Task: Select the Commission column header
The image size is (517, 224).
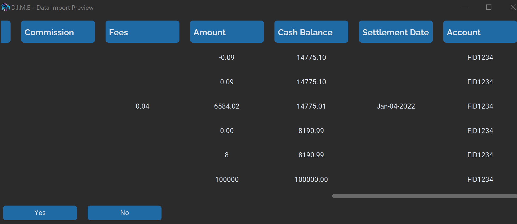Action: coord(58,32)
